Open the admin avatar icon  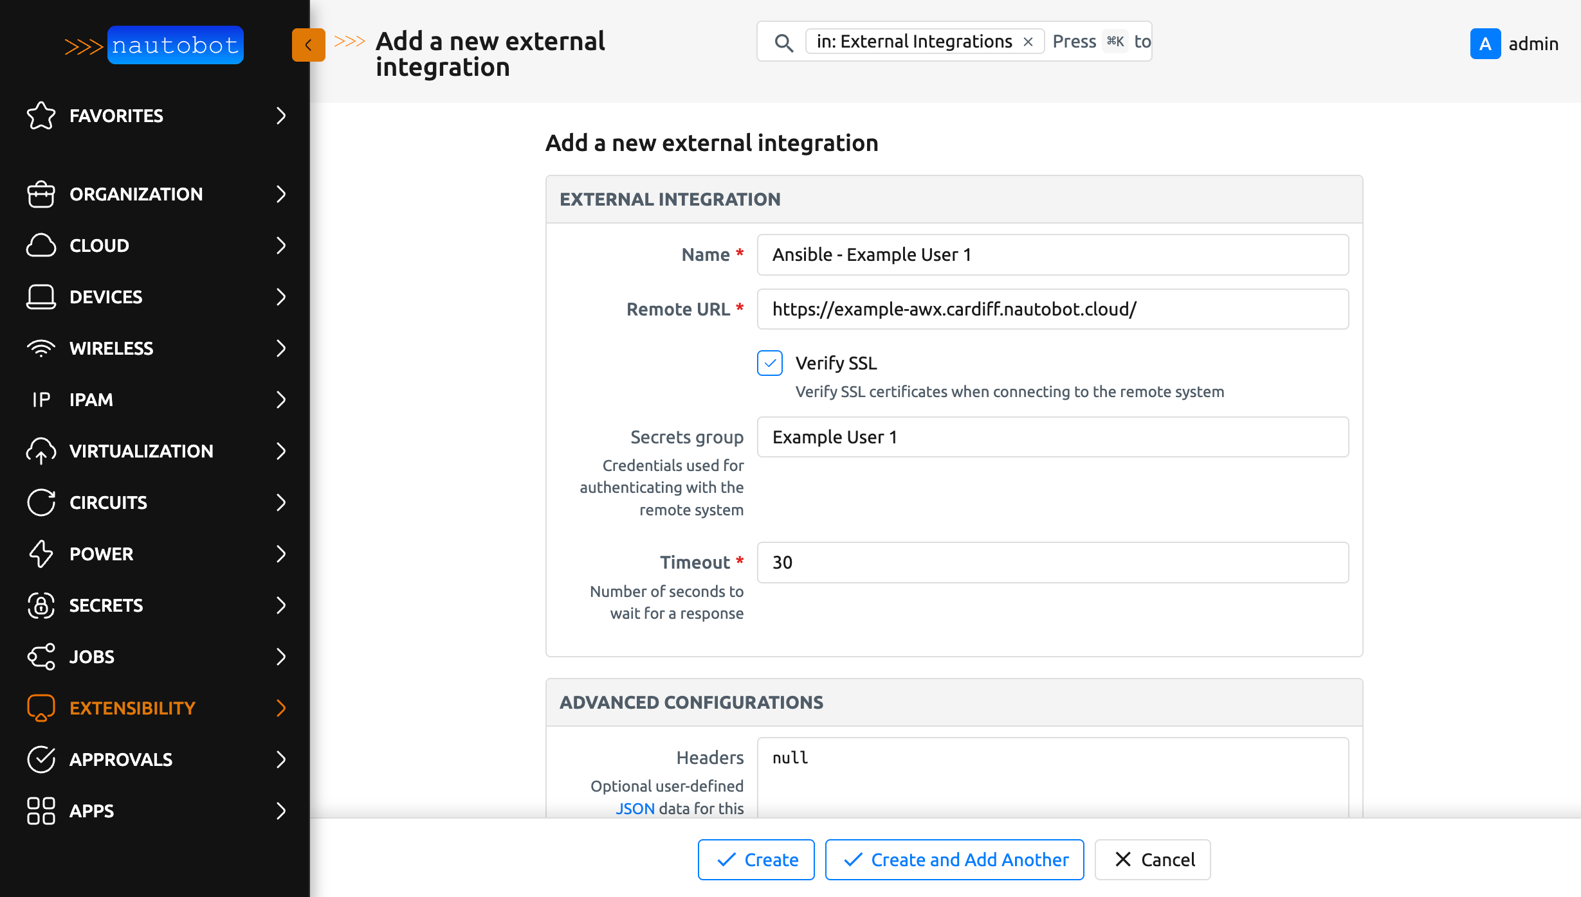click(x=1485, y=44)
